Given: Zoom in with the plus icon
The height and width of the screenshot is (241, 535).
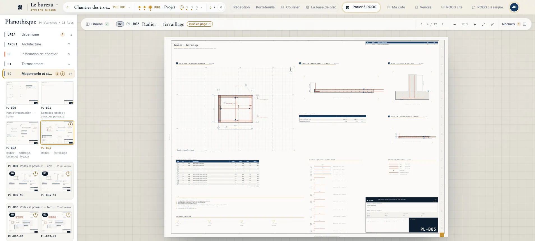Looking at the screenshot, I should tap(475, 24).
